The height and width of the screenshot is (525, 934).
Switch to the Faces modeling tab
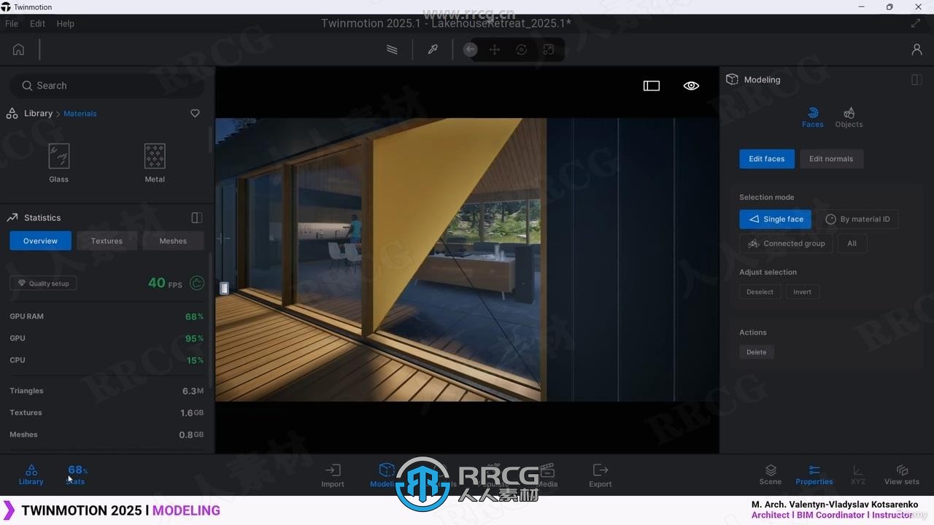(x=812, y=117)
